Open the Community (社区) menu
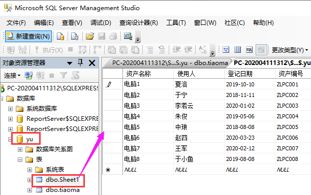The image size is (311, 195). (234, 23)
